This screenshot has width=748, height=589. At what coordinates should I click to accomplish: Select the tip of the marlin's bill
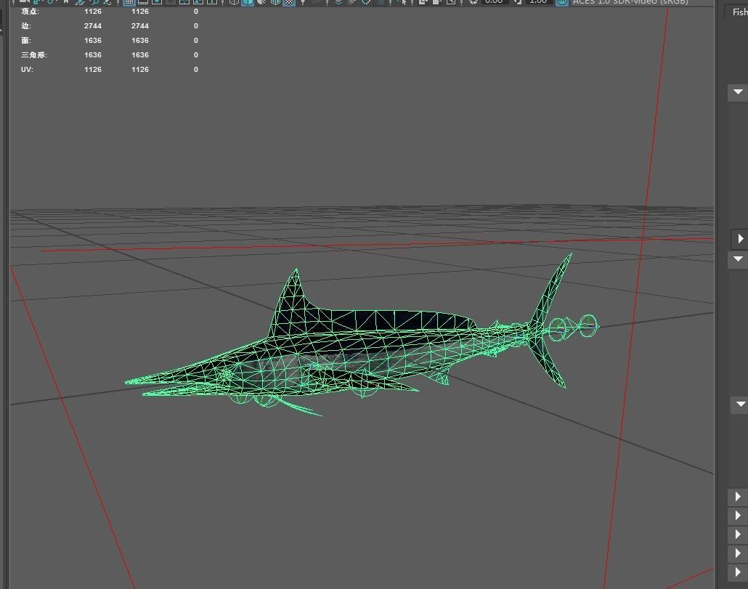click(x=129, y=381)
